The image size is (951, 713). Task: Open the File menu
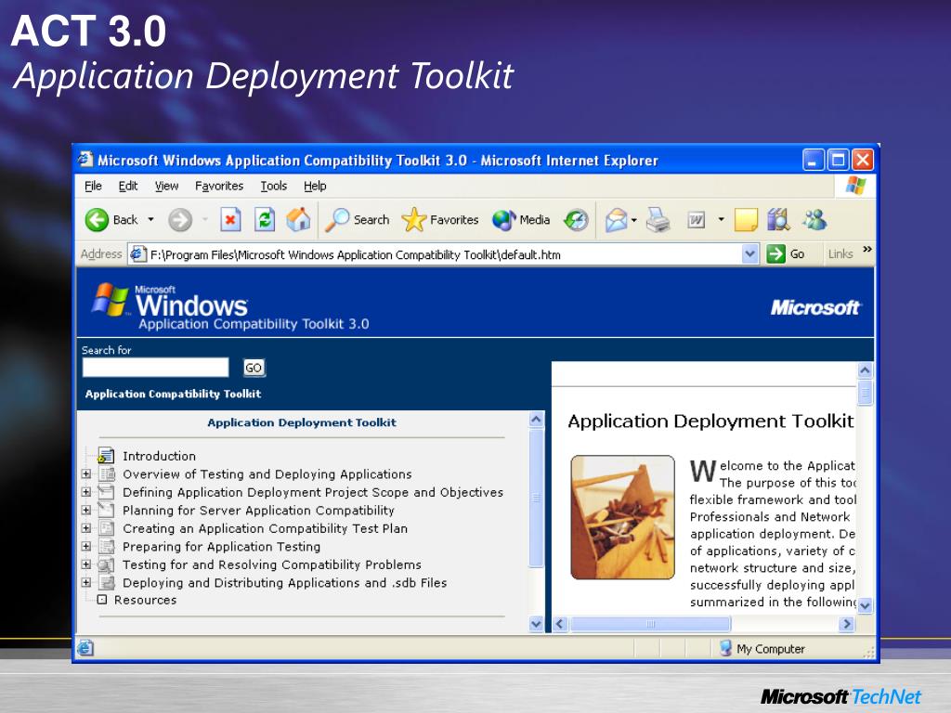[x=93, y=186]
